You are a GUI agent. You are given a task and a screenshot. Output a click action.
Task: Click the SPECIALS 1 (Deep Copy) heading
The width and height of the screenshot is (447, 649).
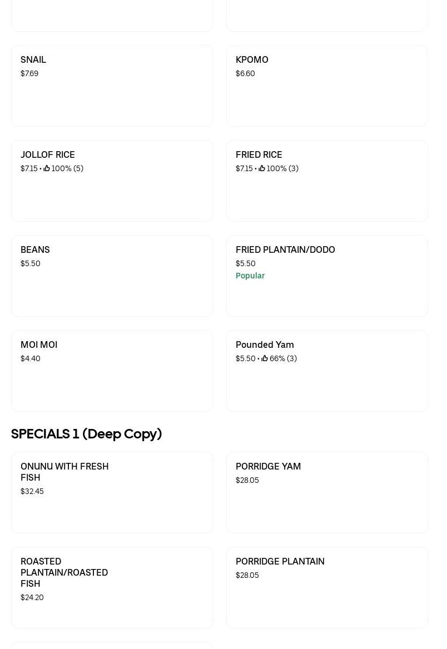[x=87, y=434]
